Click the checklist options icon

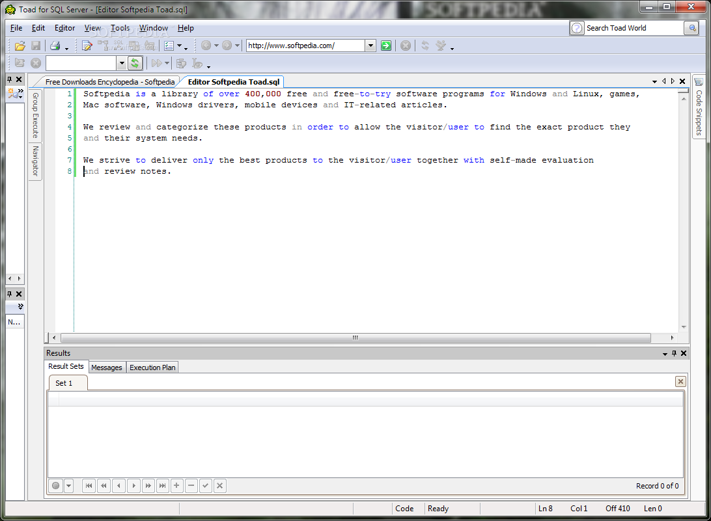click(x=169, y=46)
